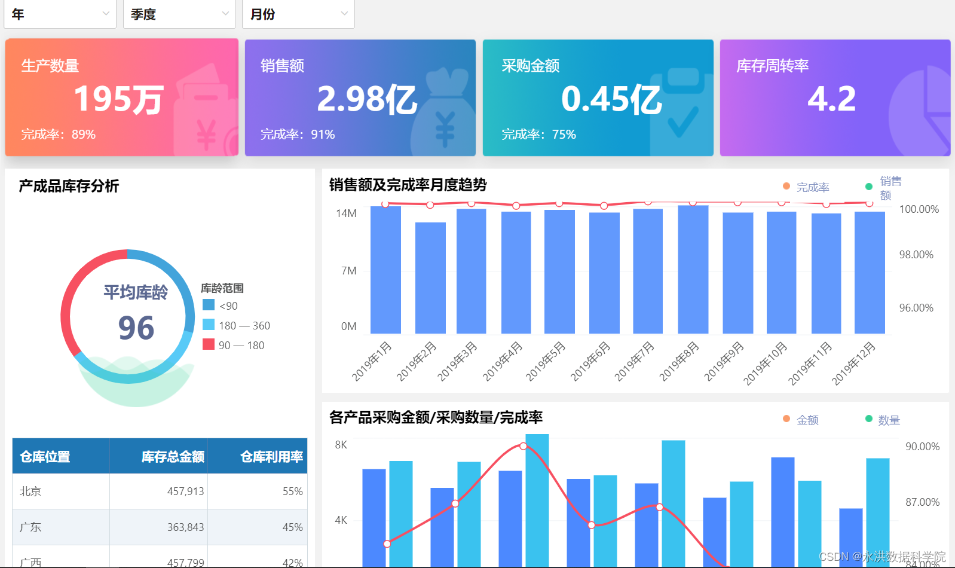Click the 2019年2月 sales bar

coord(430,278)
